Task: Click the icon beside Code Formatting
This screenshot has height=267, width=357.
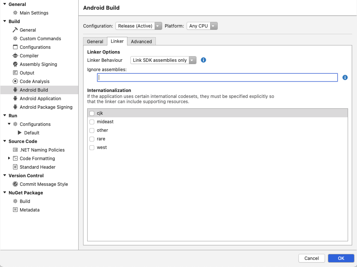Action: (x=15, y=158)
